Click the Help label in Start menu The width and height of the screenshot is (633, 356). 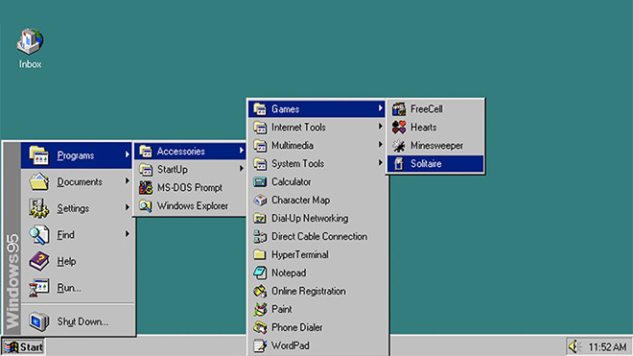click(x=66, y=261)
